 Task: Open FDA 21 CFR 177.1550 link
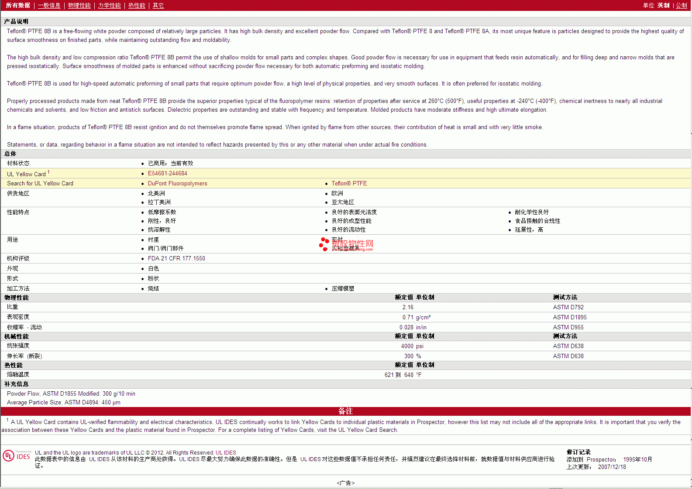coord(176,258)
